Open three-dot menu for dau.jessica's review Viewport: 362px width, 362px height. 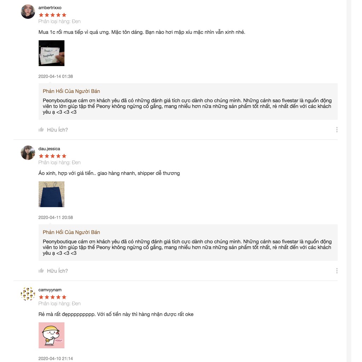(x=337, y=271)
